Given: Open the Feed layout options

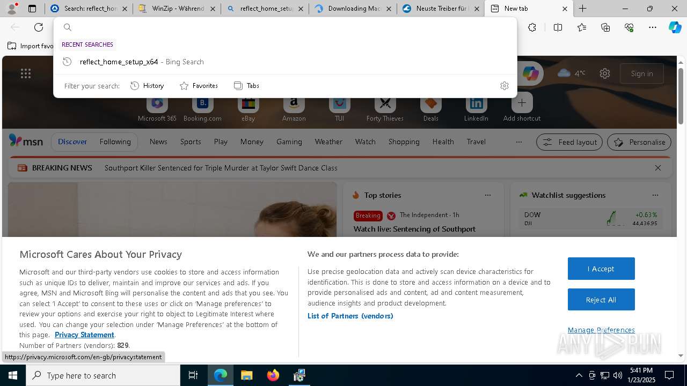Looking at the screenshot, I should click(569, 142).
